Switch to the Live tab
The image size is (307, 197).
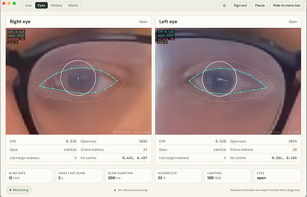tap(28, 5)
